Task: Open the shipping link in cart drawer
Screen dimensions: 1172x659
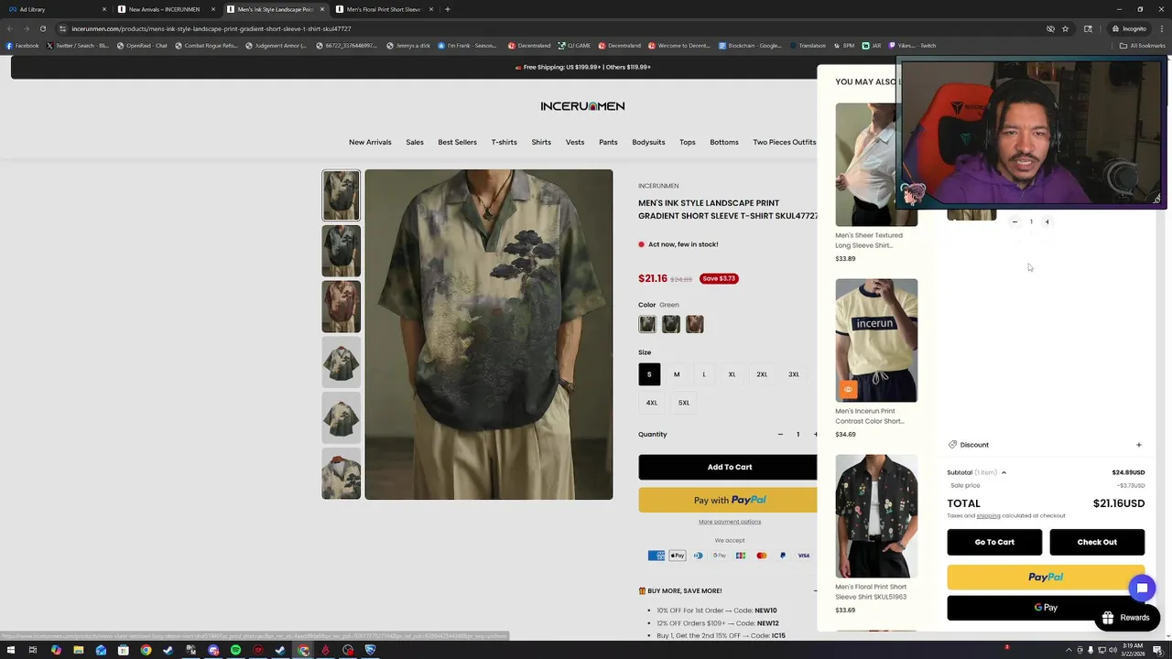Action: (988, 516)
